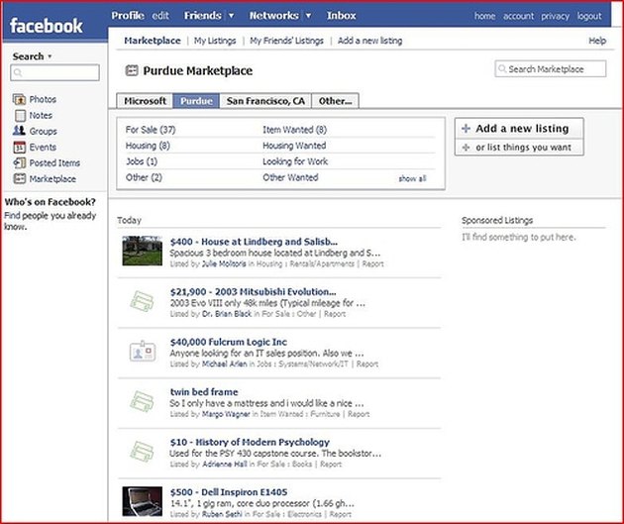The image size is (624, 524).
Task: Open 'twin bed frame' listing title
Action: [204, 392]
